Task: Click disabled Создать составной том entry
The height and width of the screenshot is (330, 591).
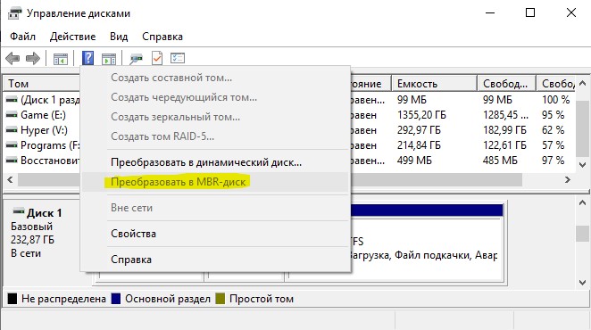Action: (215, 78)
